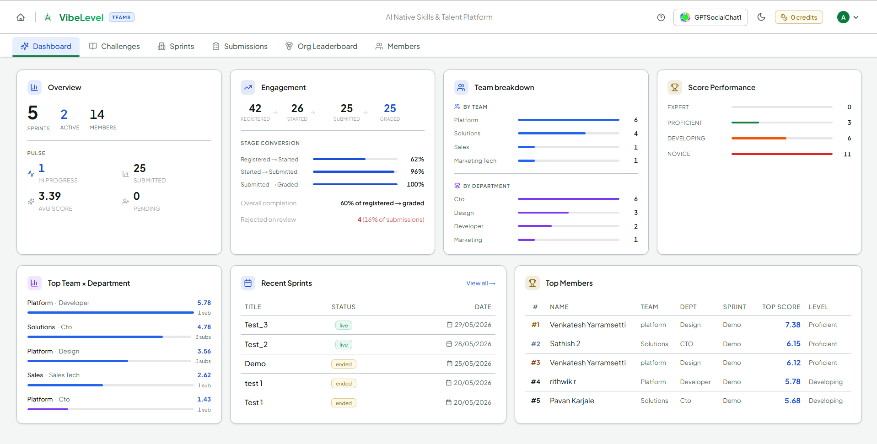Click the live badge for Test_2
877x444 pixels.
click(344, 345)
